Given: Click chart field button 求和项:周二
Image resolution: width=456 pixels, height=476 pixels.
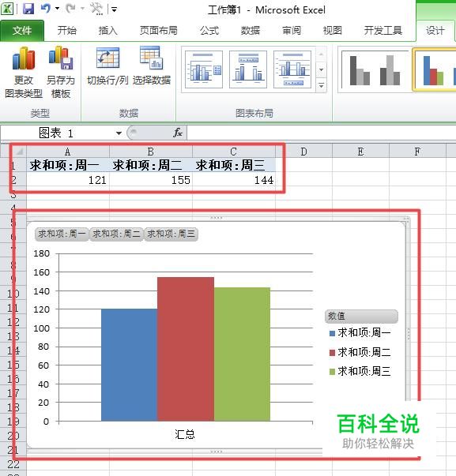Looking at the screenshot, I should 116,234.
